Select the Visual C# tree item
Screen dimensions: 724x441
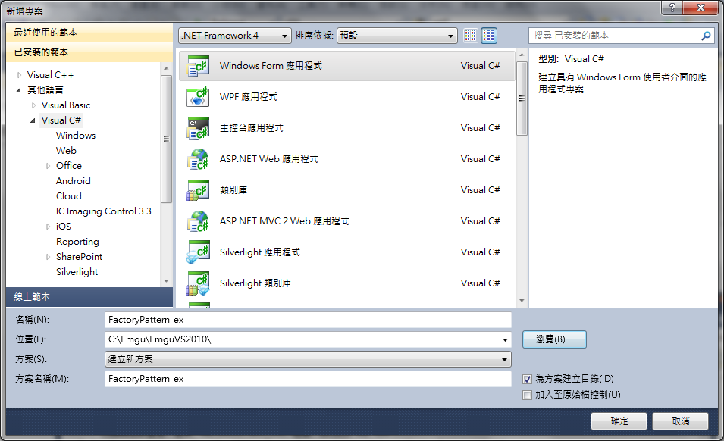[61, 120]
